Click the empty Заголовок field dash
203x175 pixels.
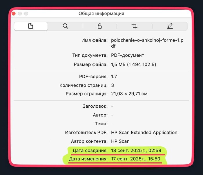click(112, 107)
